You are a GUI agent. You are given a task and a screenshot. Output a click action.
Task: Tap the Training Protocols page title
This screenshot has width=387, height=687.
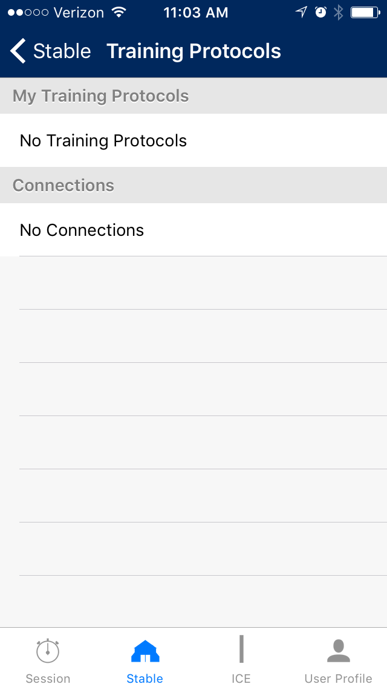[x=194, y=51]
